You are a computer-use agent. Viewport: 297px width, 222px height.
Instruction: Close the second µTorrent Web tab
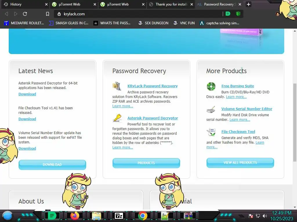coord(143,4)
